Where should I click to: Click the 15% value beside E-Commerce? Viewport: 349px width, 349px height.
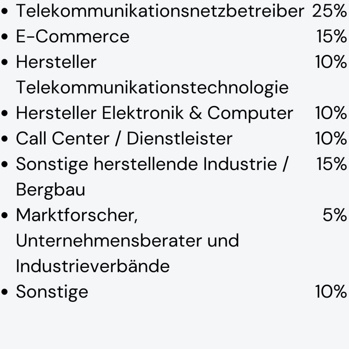point(331,37)
